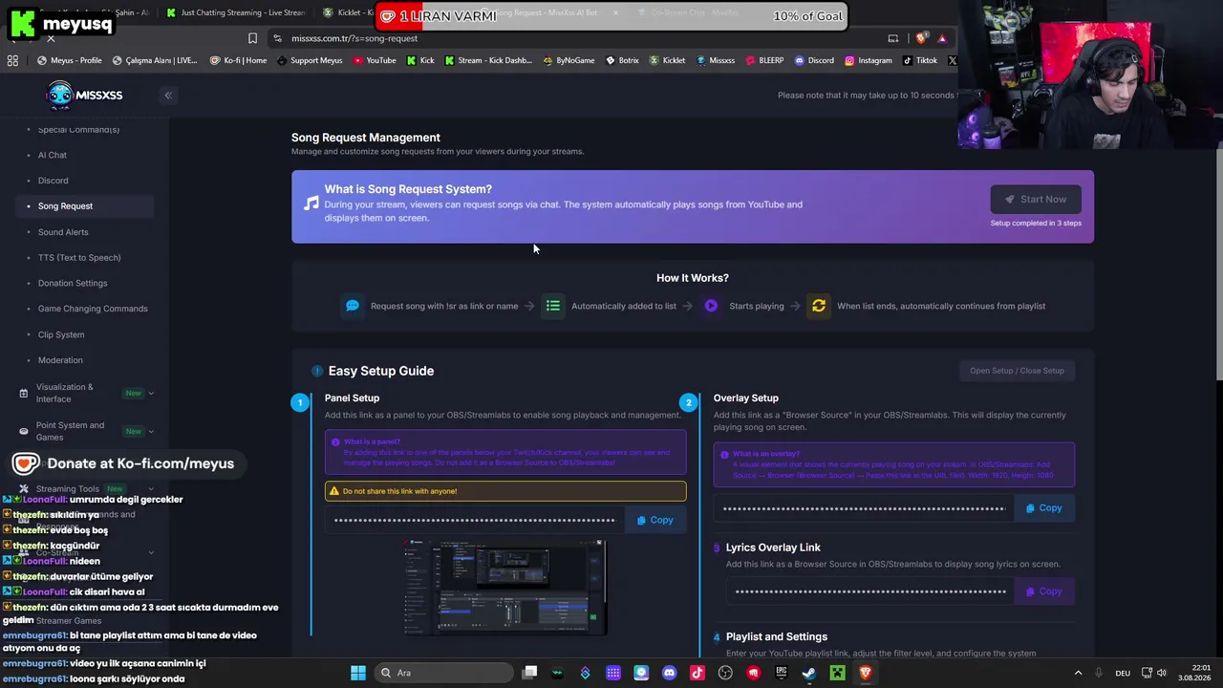This screenshot has width=1223, height=688.
Task: Open Donation Settings in the sidebar
Action: [x=73, y=283]
